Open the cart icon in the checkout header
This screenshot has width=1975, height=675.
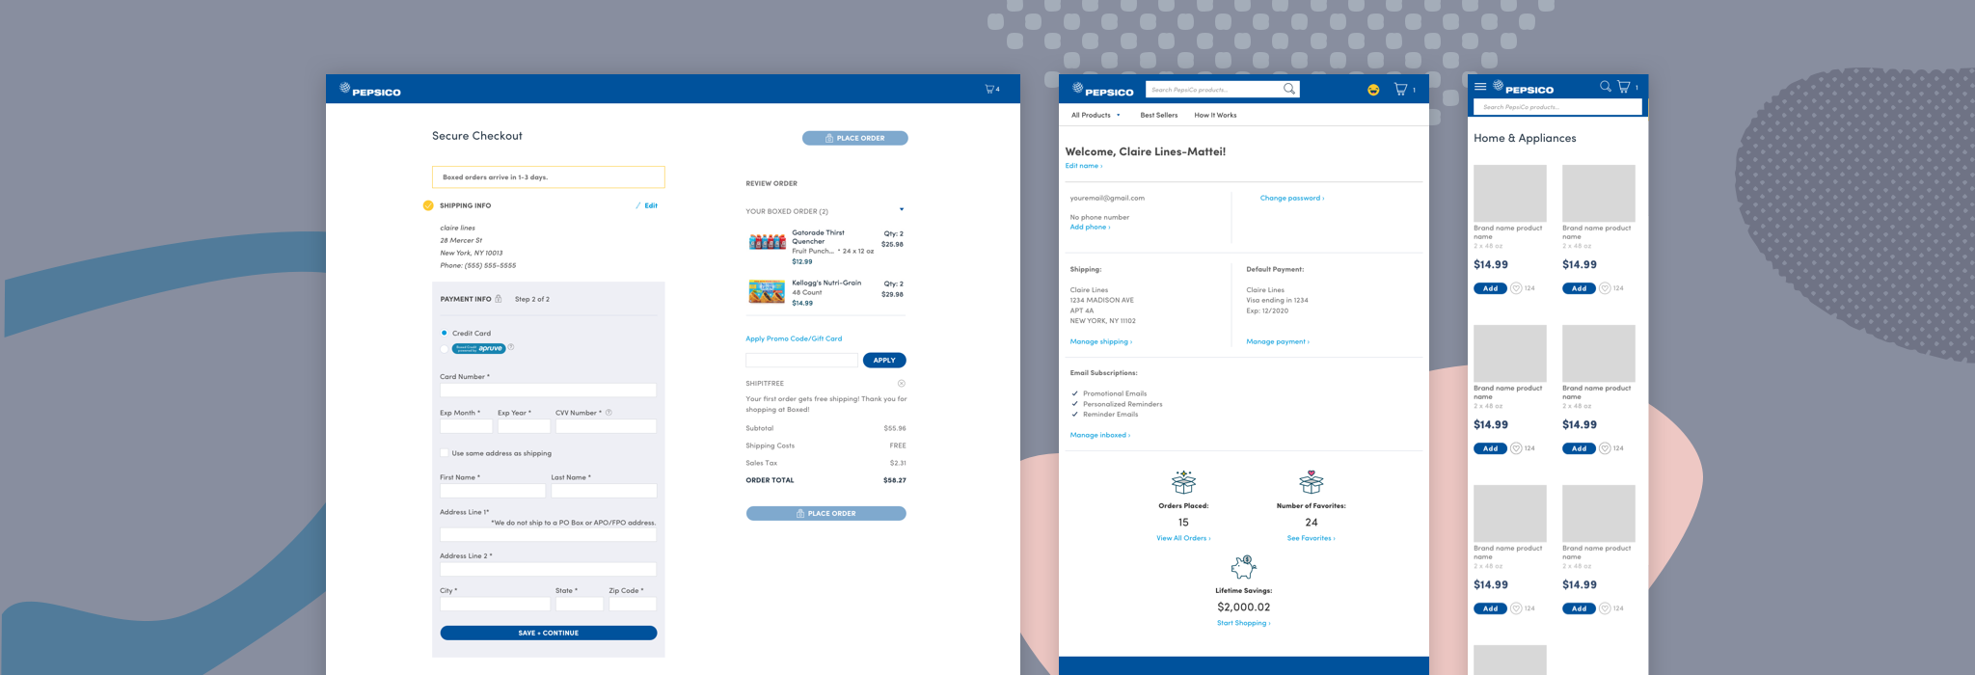pos(989,89)
